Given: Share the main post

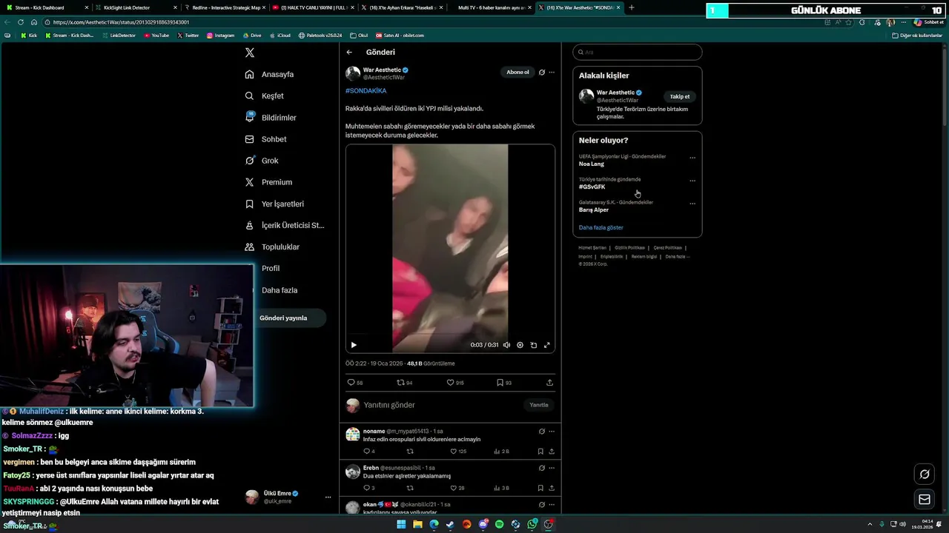Looking at the screenshot, I should (549, 383).
